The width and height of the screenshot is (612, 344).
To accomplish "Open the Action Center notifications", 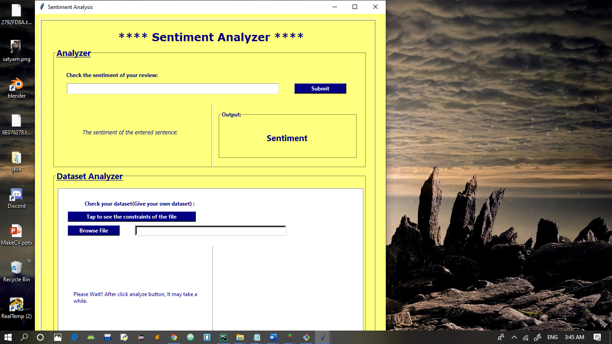I will coord(597,337).
